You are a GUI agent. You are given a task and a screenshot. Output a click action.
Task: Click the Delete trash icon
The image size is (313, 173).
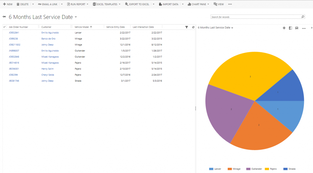[x=18, y=4]
